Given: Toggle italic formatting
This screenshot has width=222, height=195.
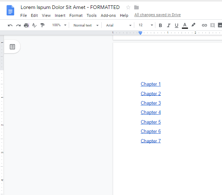Looking at the screenshot, I should tap(169, 25).
